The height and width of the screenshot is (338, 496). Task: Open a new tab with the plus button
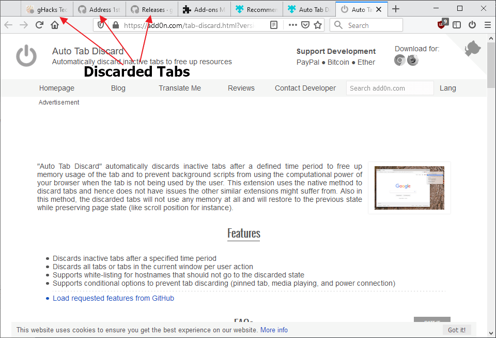click(x=395, y=9)
